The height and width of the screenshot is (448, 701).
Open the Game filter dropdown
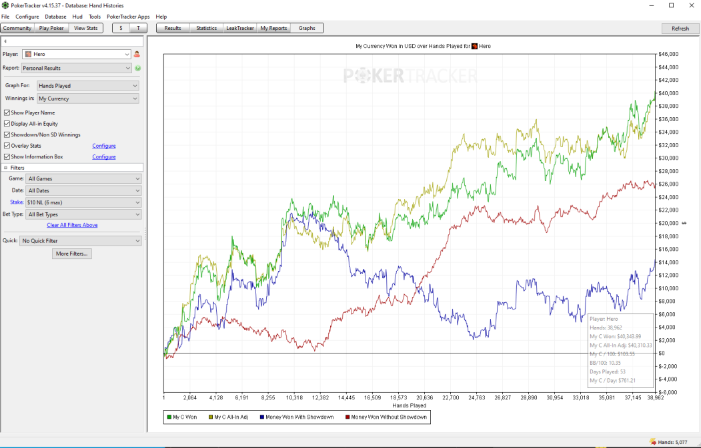pos(83,178)
